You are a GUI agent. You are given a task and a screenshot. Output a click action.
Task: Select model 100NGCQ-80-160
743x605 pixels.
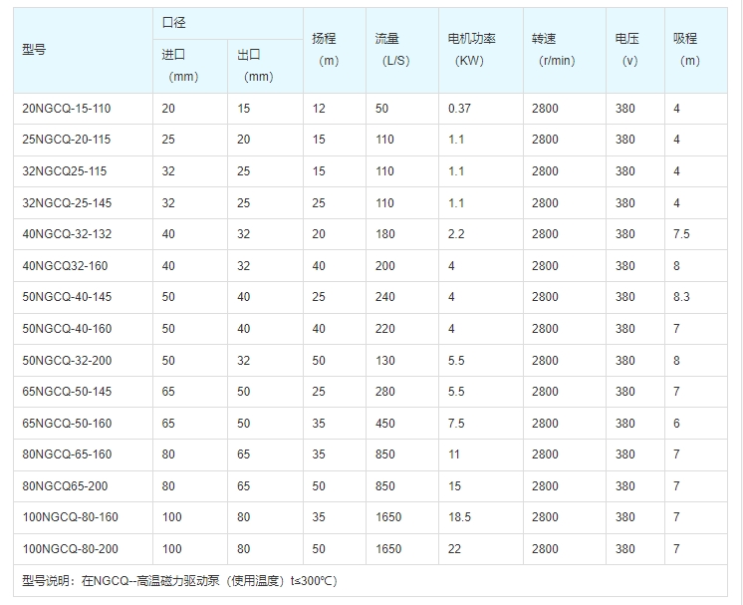(70, 517)
